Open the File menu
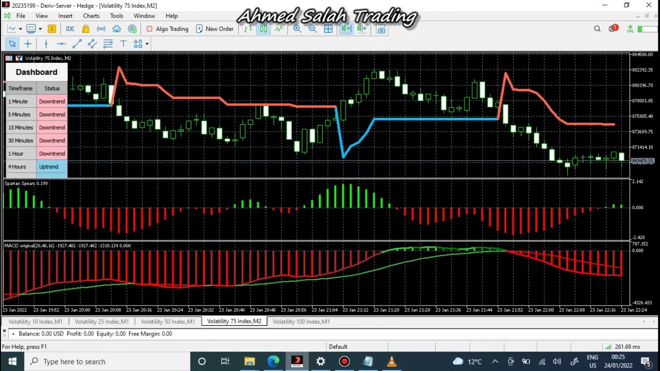Image resolution: width=660 pixels, height=371 pixels. (x=21, y=16)
